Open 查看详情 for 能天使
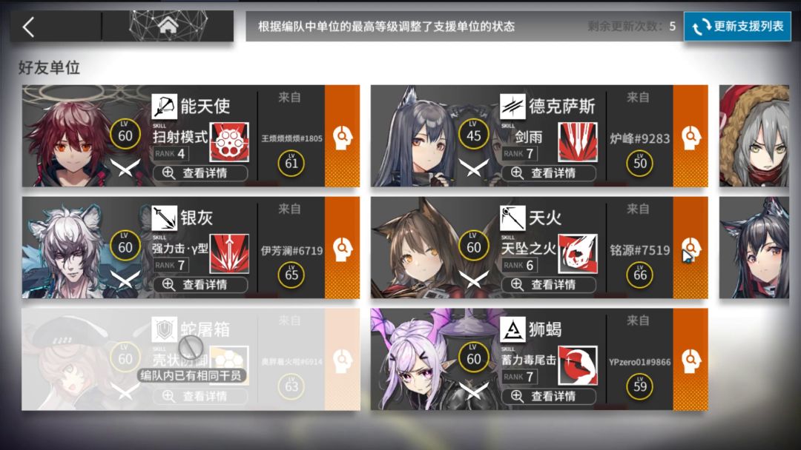801x450 pixels. 200,172
